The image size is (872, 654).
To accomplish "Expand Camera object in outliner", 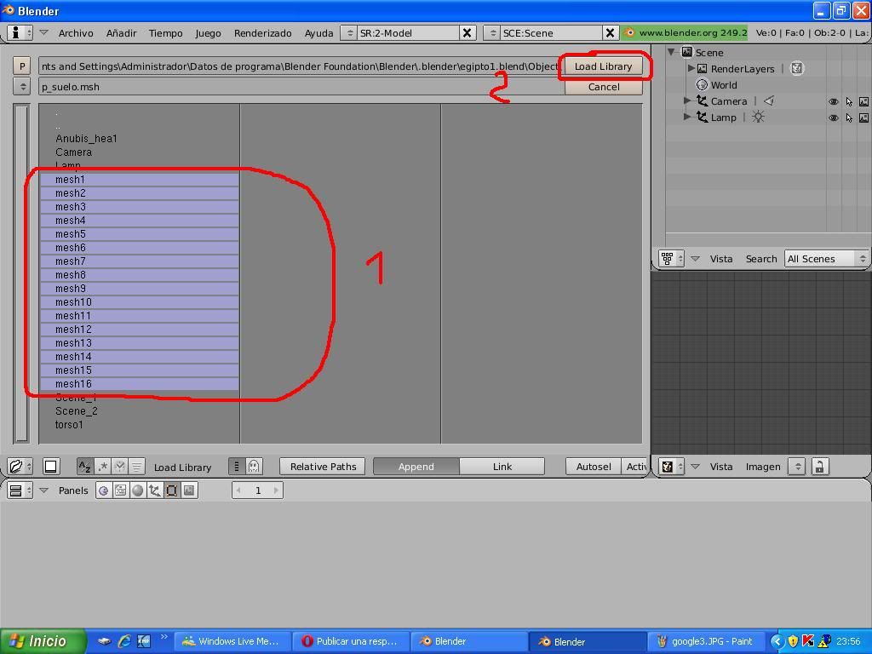I will pyautogui.click(x=687, y=100).
